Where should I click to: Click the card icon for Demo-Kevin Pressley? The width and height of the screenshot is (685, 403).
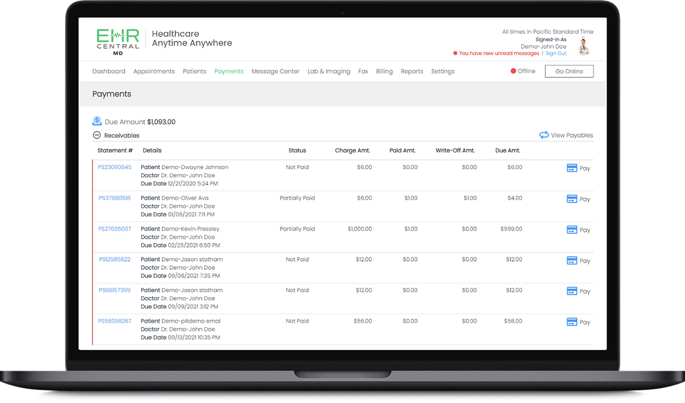(572, 230)
